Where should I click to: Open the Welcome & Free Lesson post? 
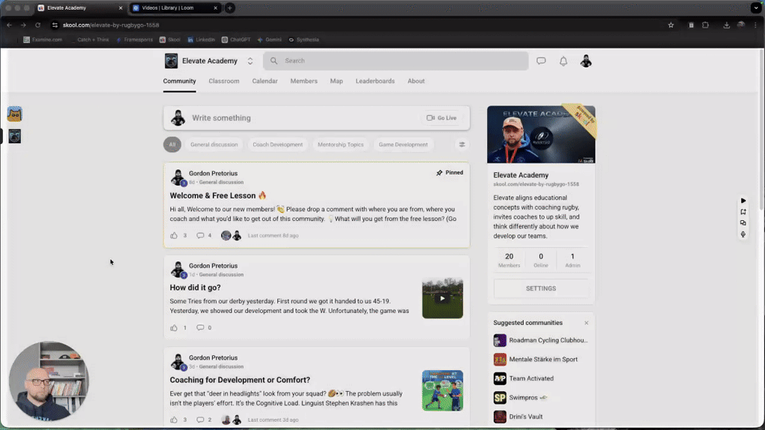[x=212, y=196]
